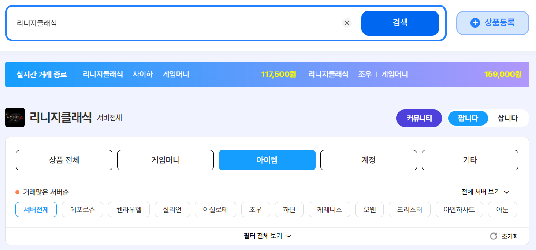Select the 아이템 category tab
The image size is (536, 250).
pos(267,160)
